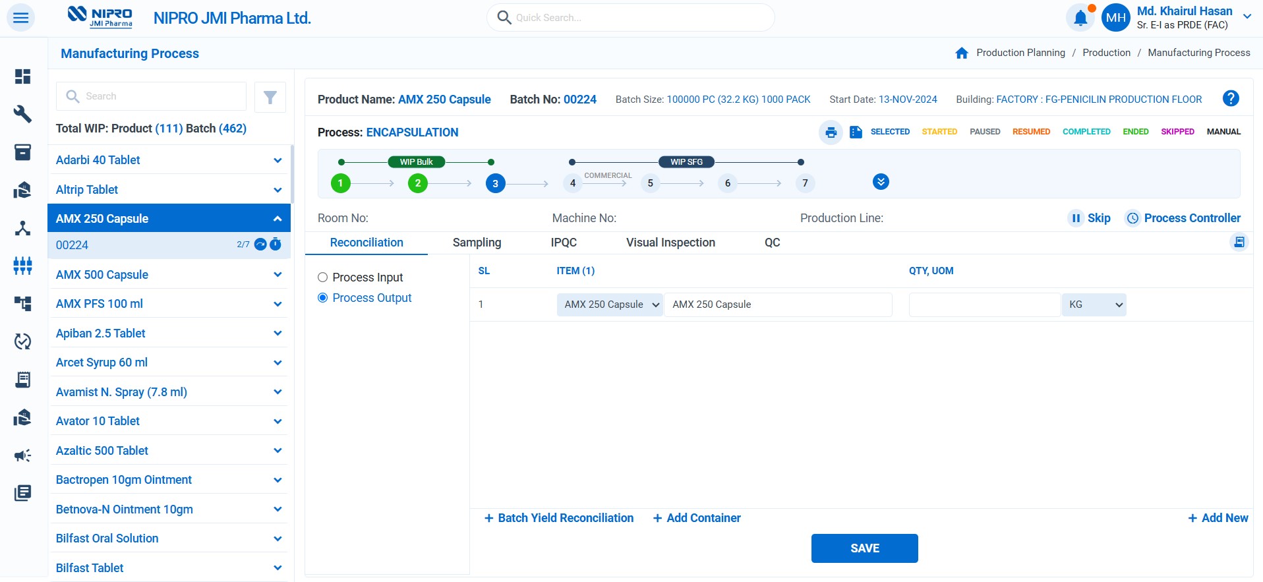Open the AMX 250 Capsule item dropdown
The image size is (1263, 582).
(610, 305)
